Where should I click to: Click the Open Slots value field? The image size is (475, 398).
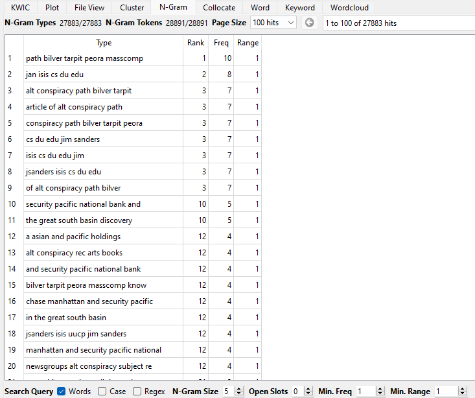point(298,392)
